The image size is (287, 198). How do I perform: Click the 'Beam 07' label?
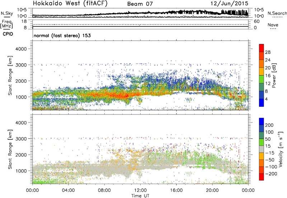pos(140,4)
